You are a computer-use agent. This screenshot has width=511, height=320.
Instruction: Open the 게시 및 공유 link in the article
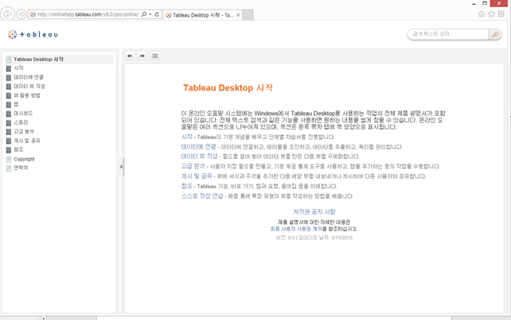[x=197, y=176]
